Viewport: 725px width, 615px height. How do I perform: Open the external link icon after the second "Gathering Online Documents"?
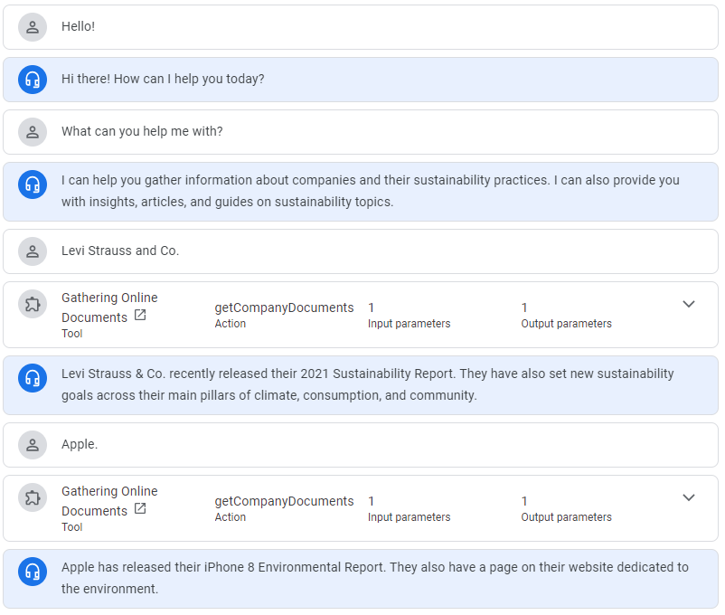click(x=140, y=509)
